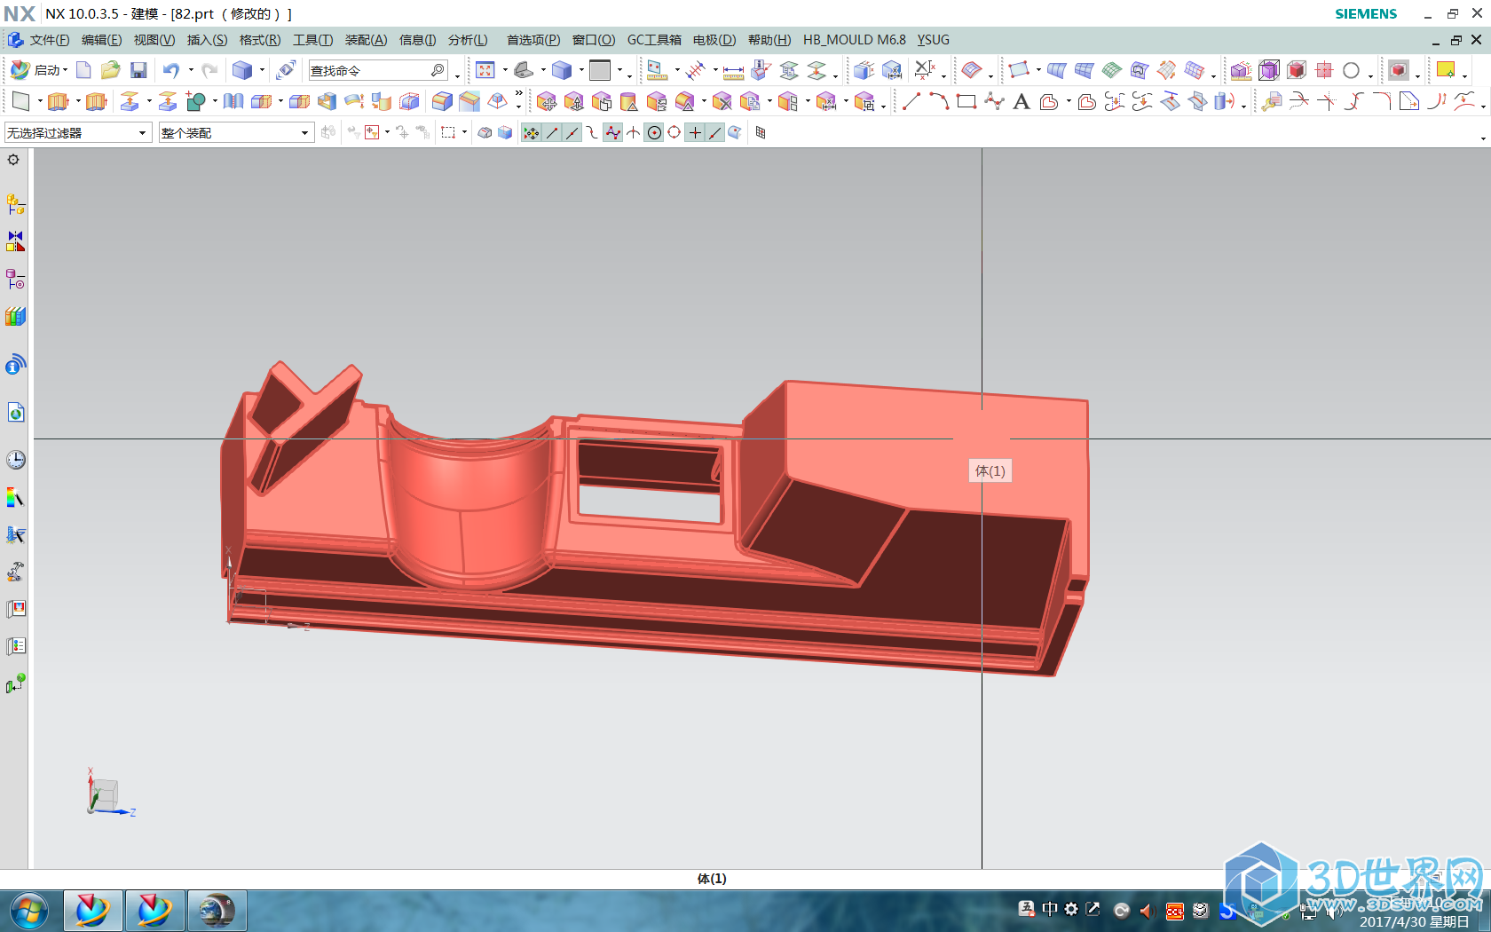The image size is (1491, 932).
Task: Expand four-point surface dropdown arrow
Action: (1037, 70)
